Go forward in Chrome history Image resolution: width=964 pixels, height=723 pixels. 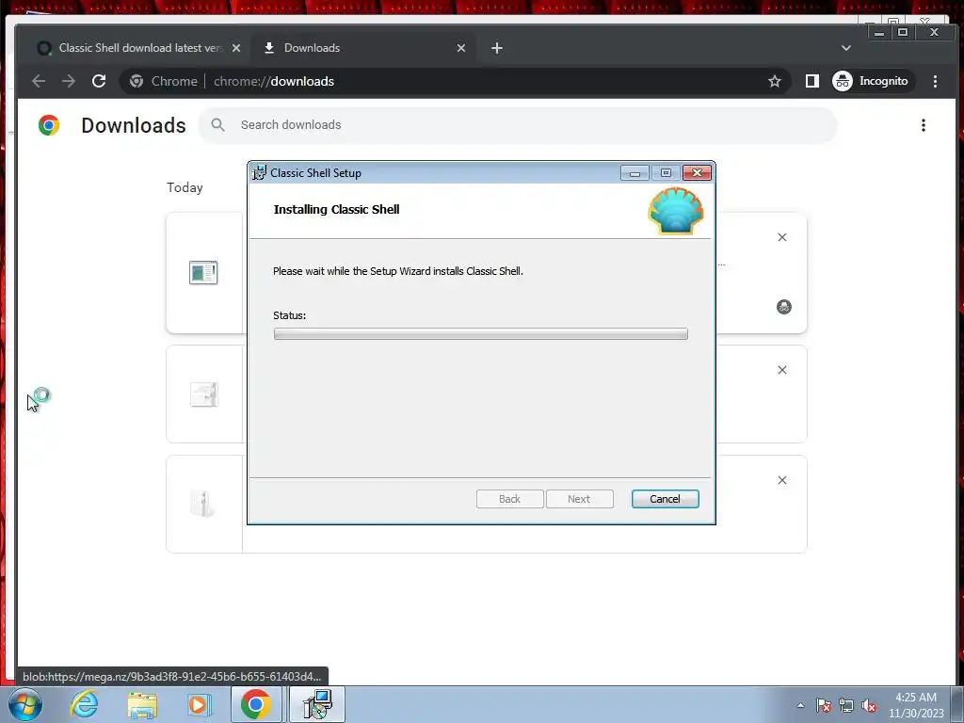pyautogui.click(x=68, y=81)
